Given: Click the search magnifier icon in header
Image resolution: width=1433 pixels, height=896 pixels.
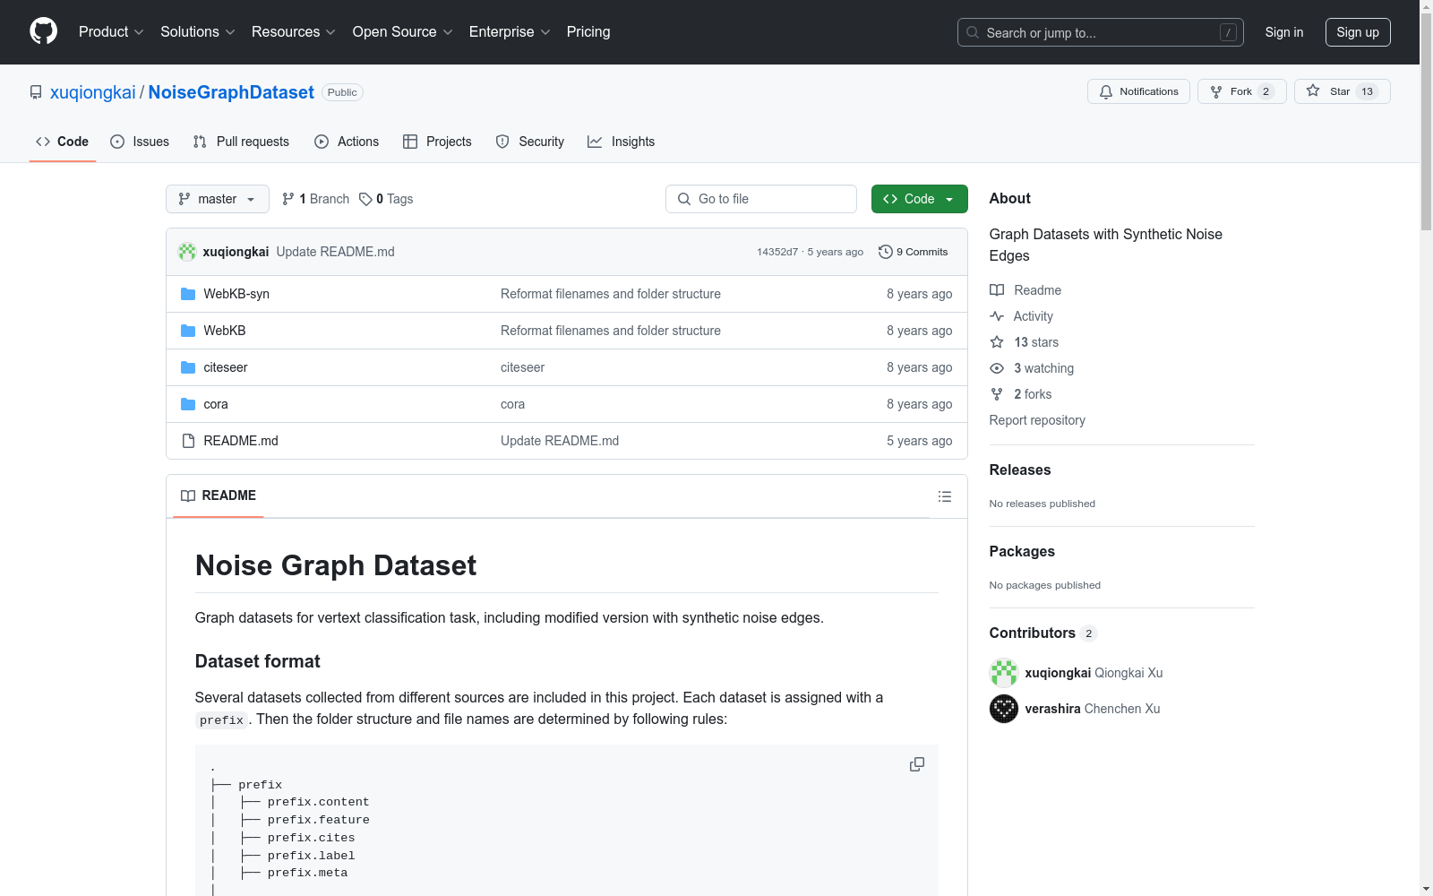Looking at the screenshot, I should coord(973,32).
